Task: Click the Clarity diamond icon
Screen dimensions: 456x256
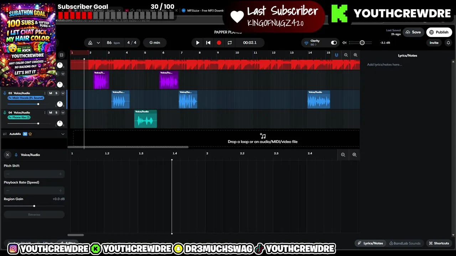Action: (306, 43)
